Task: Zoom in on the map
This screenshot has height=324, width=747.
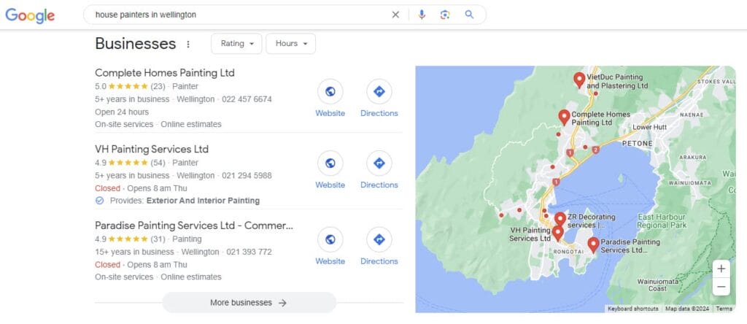Action: 721,269
